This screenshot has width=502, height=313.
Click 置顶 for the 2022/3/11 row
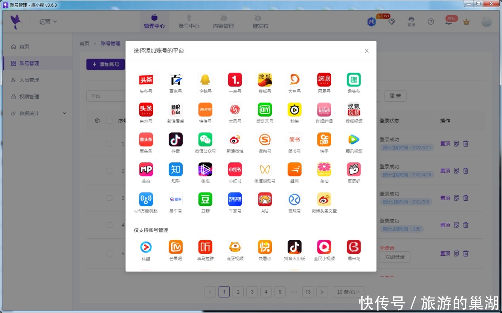(445, 144)
